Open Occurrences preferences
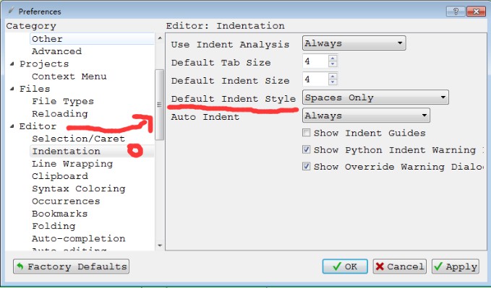 click(x=66, y=201)
